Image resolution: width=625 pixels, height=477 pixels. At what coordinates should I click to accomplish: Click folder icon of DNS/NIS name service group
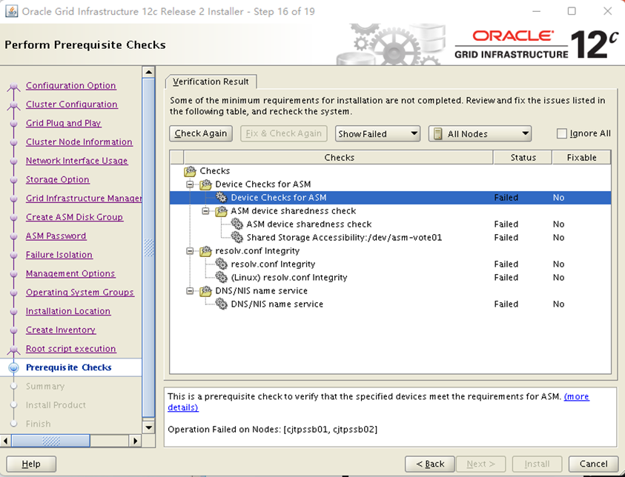(205, 291)
